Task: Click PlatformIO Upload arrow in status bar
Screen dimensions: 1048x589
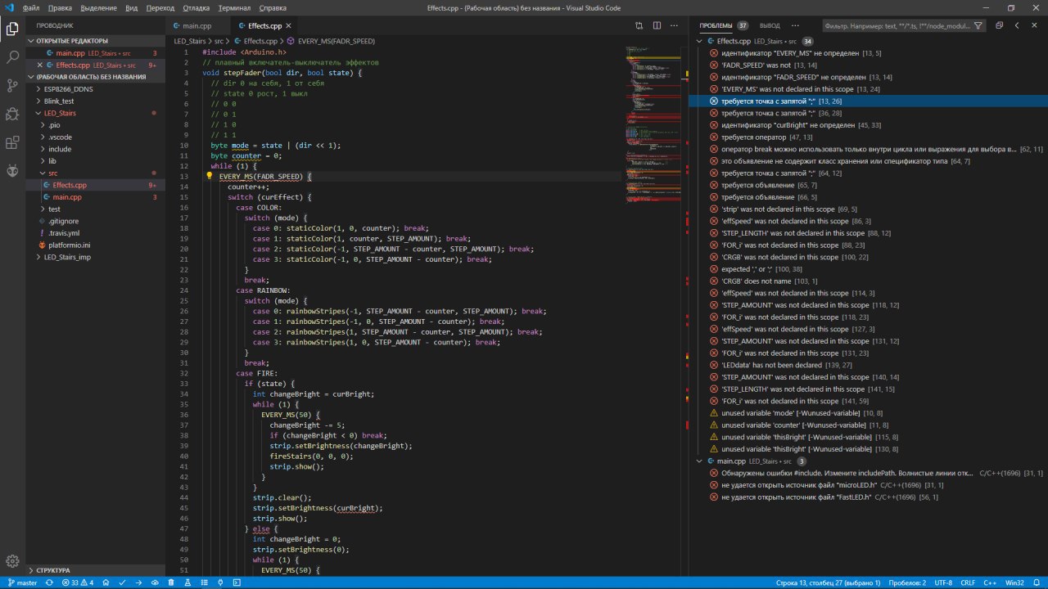Action: [138, 582]
